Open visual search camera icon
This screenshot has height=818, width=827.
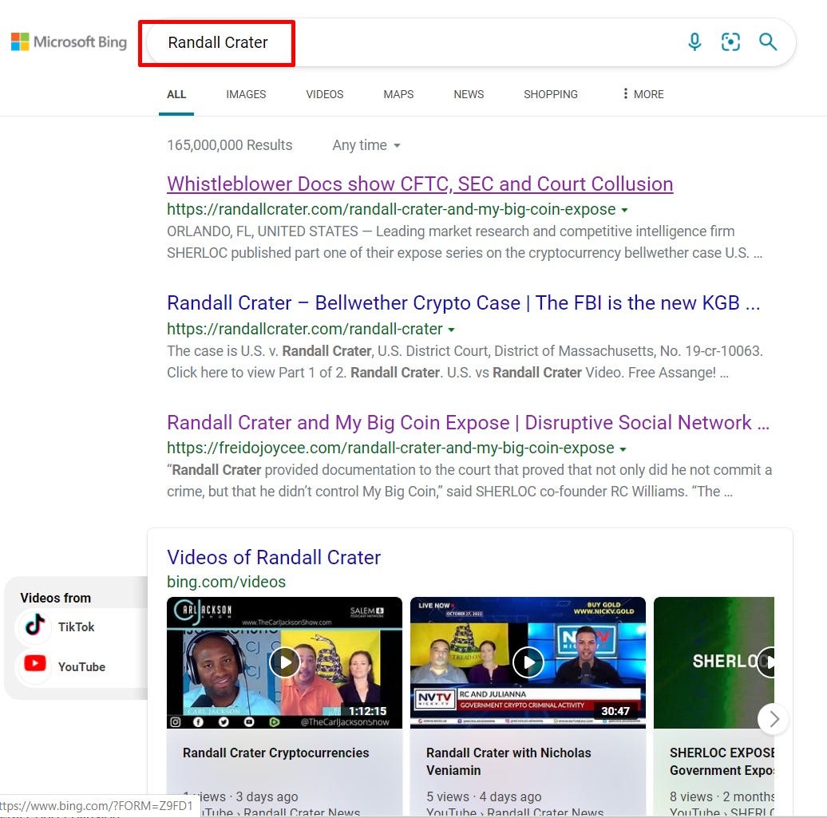tap(730, 41)
